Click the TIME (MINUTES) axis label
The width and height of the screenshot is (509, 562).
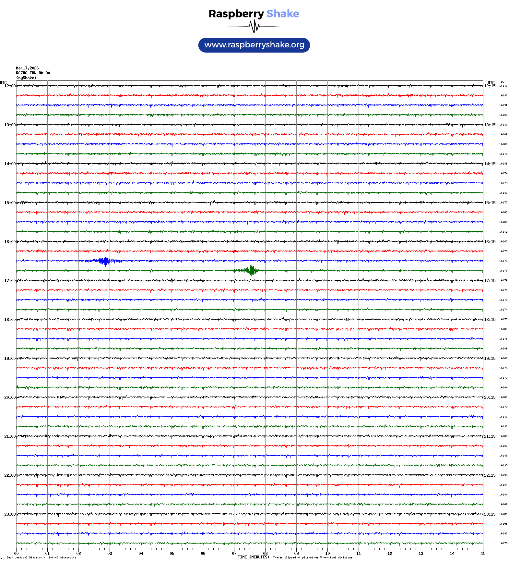[x=253, y=557]
